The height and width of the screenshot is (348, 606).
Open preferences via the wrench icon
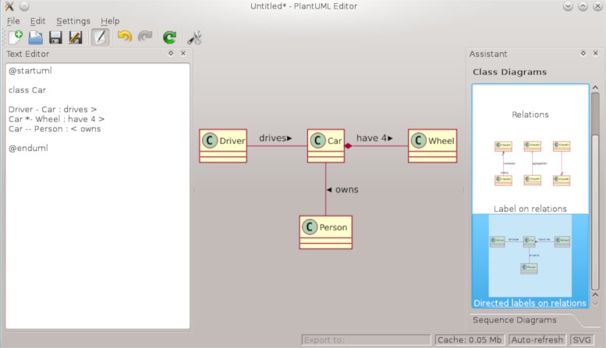pos(194,37)
